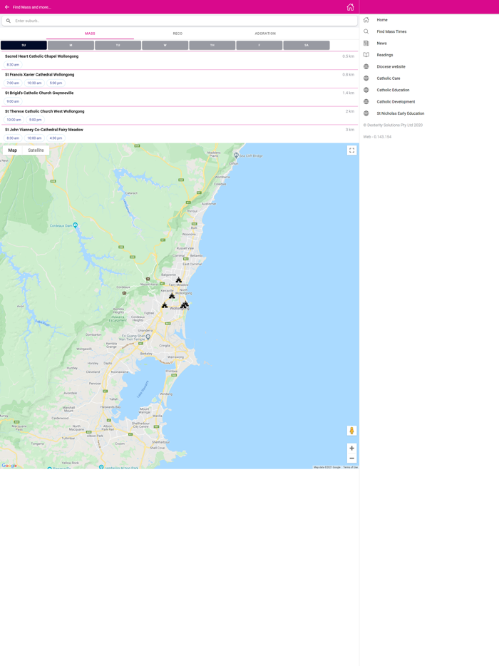Click the Home sidebar icon

[366, 20]
